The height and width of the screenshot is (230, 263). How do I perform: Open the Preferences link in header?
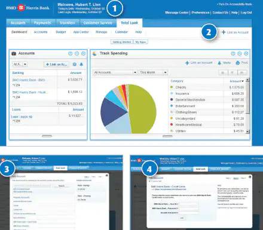[200, 13]
